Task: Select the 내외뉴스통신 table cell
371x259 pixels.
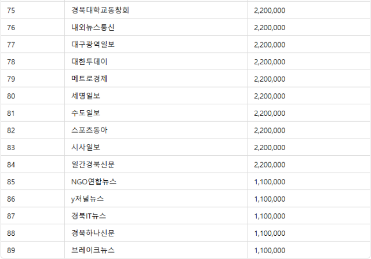Action: (x=93, y=27)
